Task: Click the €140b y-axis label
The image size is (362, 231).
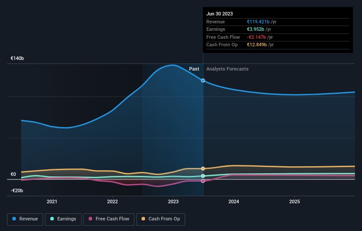Action: (x=17, y=58)
